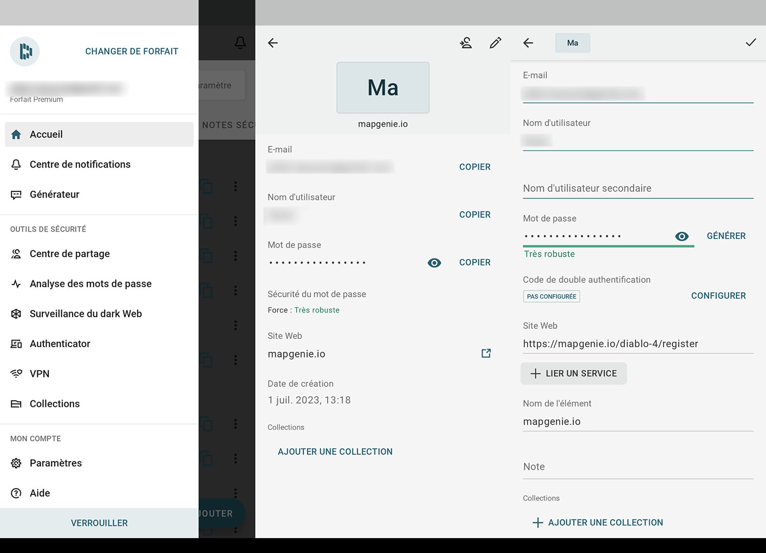
Task: Reveal password with eye icon in detail view
Action: 435,263
